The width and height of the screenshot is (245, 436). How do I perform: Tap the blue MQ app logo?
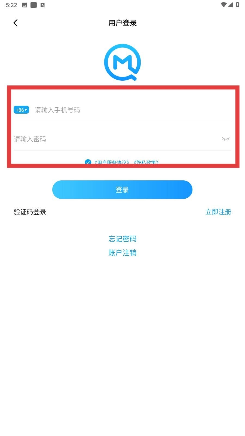coord(122,62)
